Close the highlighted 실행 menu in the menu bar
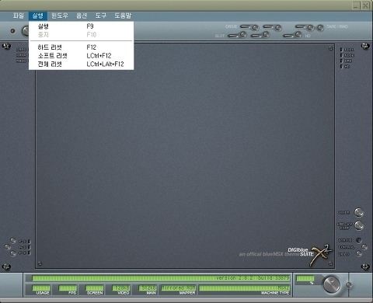 tap(38, 16)
